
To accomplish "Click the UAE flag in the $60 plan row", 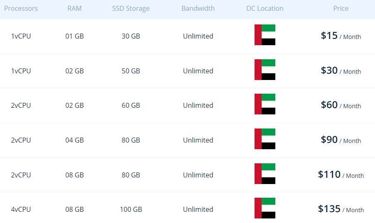I will pos(265,104).
